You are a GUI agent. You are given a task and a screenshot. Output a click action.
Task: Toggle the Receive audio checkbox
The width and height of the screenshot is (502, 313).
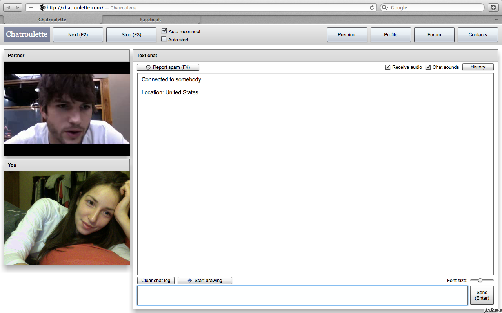point(388,67)
